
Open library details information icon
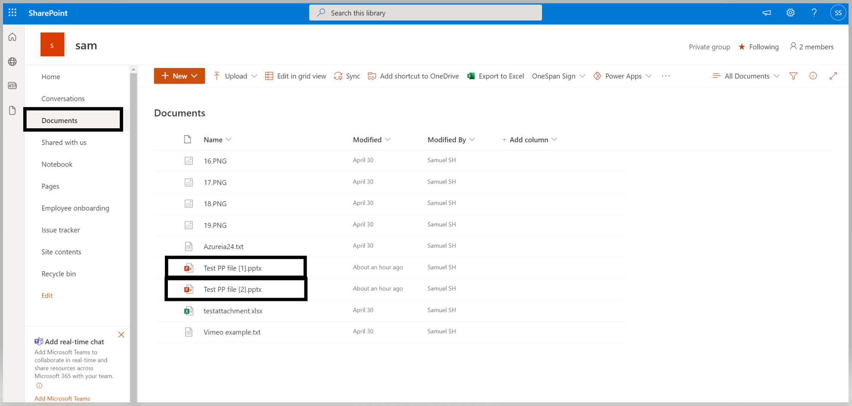pyautogui.click(x=813, y=76)
